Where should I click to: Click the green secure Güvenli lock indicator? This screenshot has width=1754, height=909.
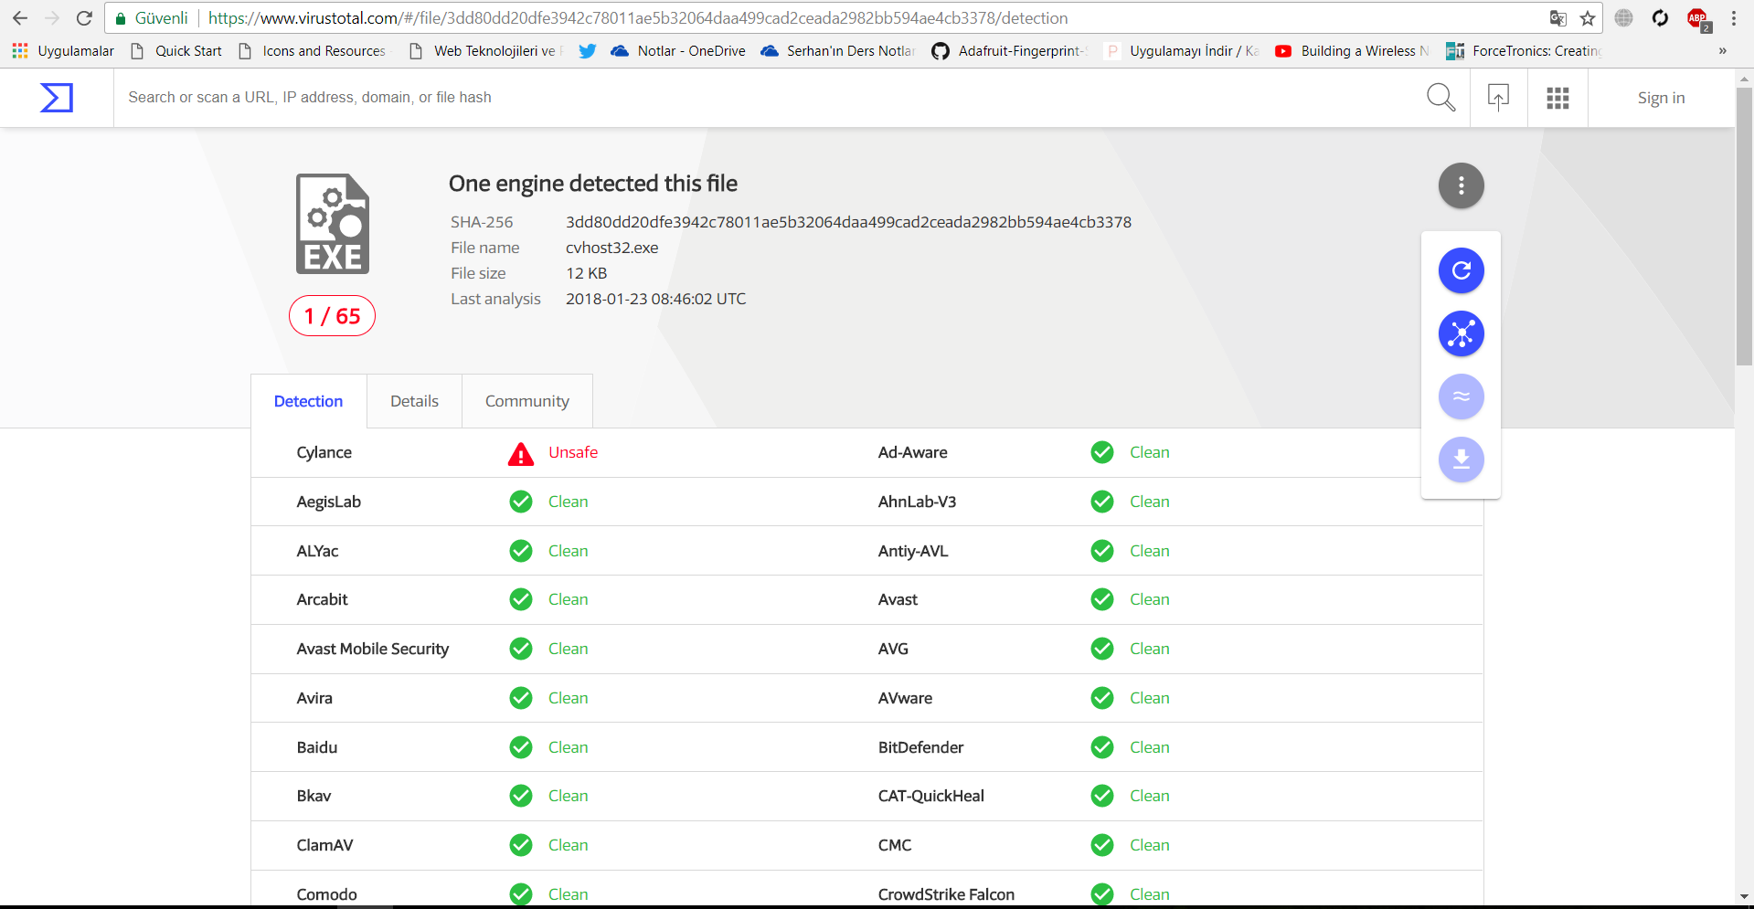pos(152,18)
